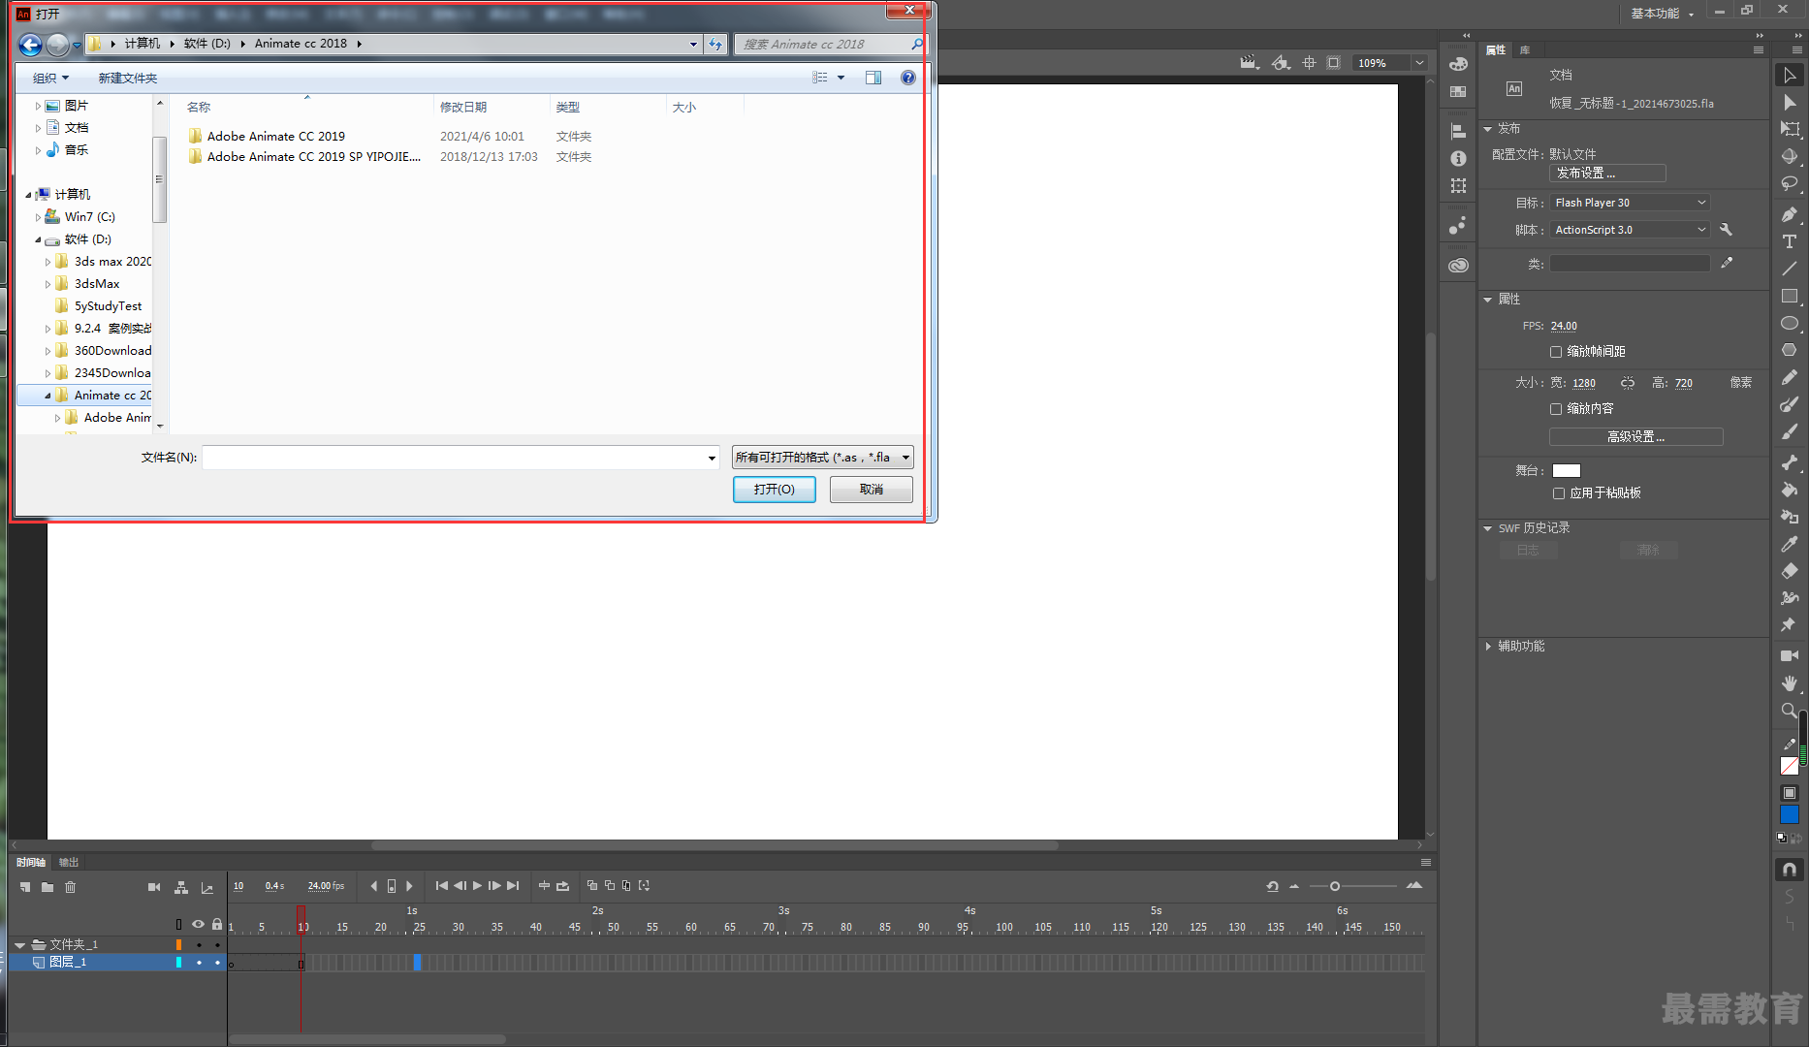Click the 取消 button

click(x=871, y=490)
